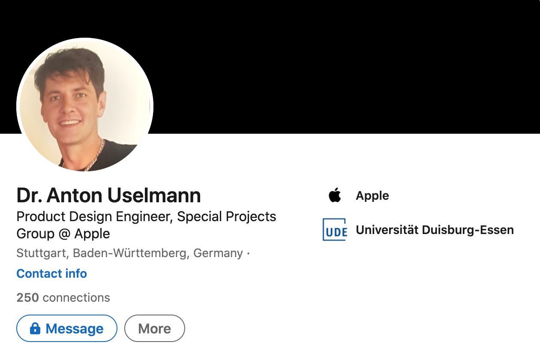Click the word Stuttgart in location

pos(41,253)
